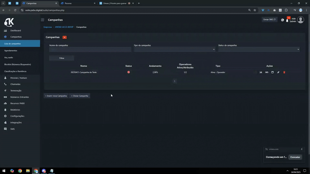
Task: Click the red YouTube video icon beside Campanhas
Action: [65, 37]
